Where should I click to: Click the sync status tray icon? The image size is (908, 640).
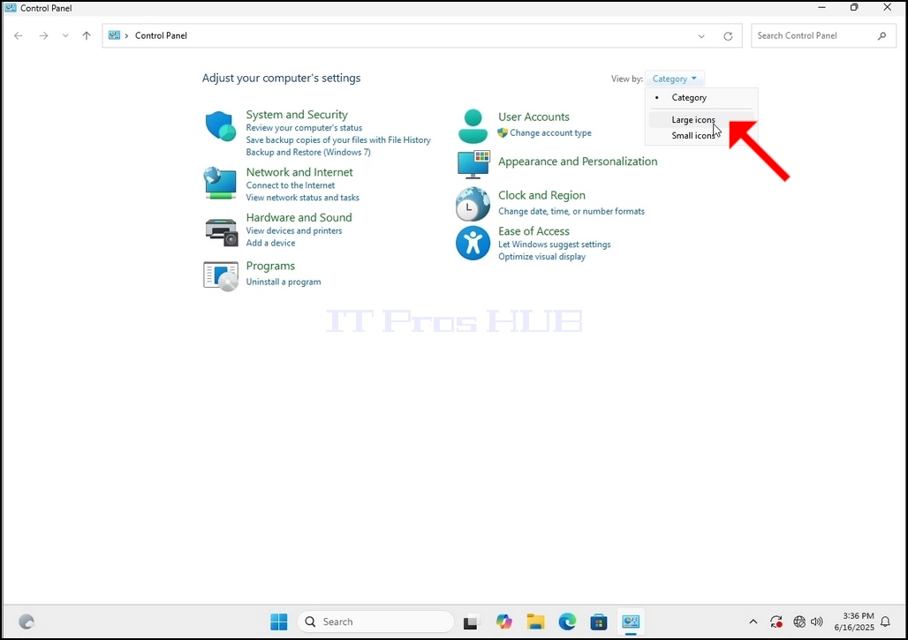776,621
